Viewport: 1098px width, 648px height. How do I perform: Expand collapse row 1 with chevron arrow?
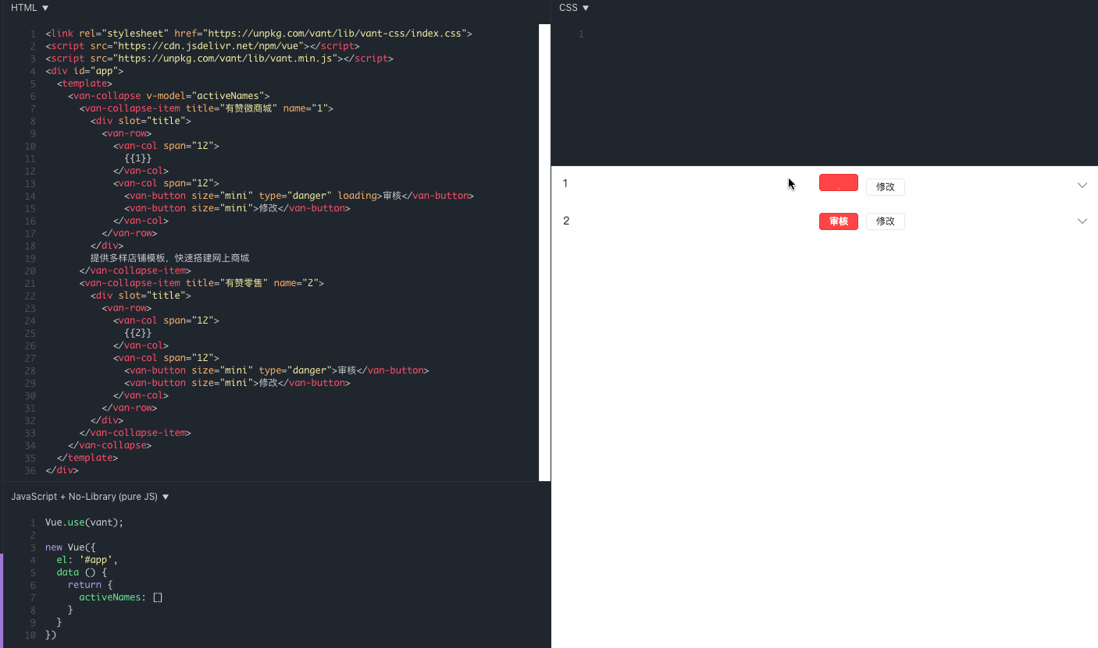[1082, 186]
